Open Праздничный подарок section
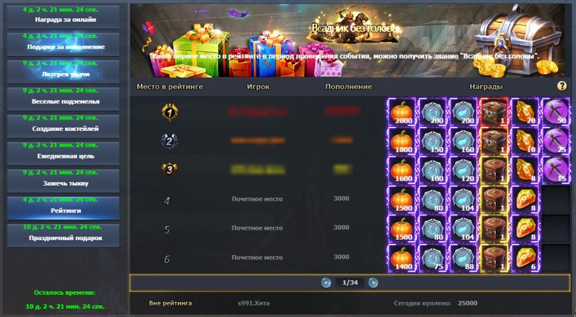This screenshot has height=317, width=576. click(x=63, y=235)
